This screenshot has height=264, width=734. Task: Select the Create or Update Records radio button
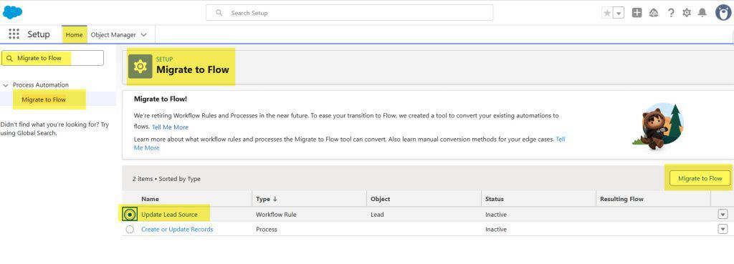[x=130, y=230]
